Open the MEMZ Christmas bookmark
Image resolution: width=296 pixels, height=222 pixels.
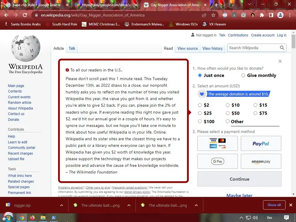101,24
